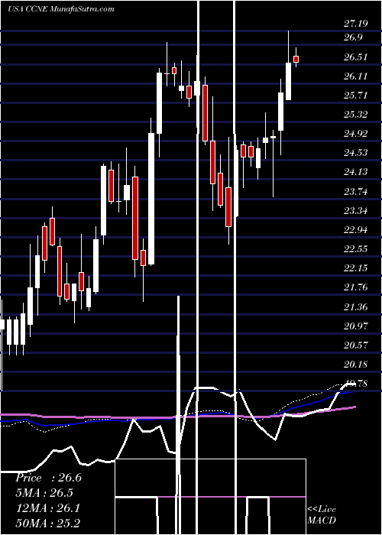
Task: Click the 26.11 price axis label
Action: tap(356, 76)
